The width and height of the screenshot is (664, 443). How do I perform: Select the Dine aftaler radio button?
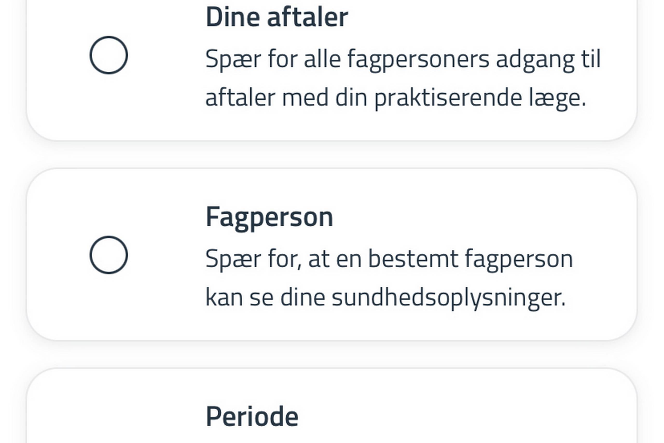(x=109, y=55)
